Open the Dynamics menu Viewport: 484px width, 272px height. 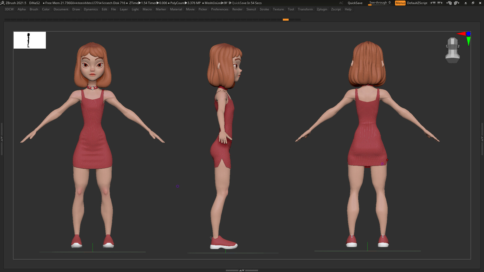(x=91, y=9)
